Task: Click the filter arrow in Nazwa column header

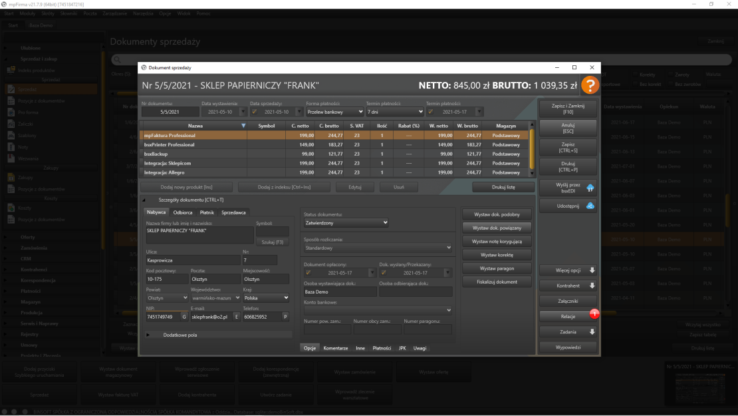Action: 243,126
